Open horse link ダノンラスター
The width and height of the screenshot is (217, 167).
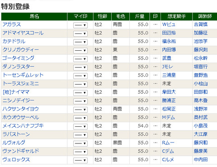pos(19,67)
